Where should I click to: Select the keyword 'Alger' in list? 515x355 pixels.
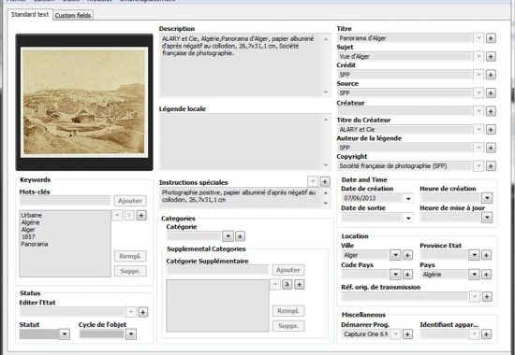pyautogui.click(x=28, y=230)
